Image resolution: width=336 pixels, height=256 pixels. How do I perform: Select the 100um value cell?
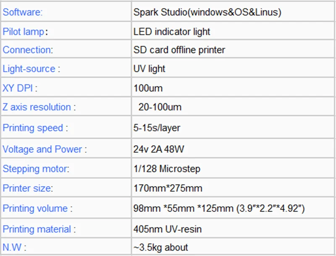[233, 88]
